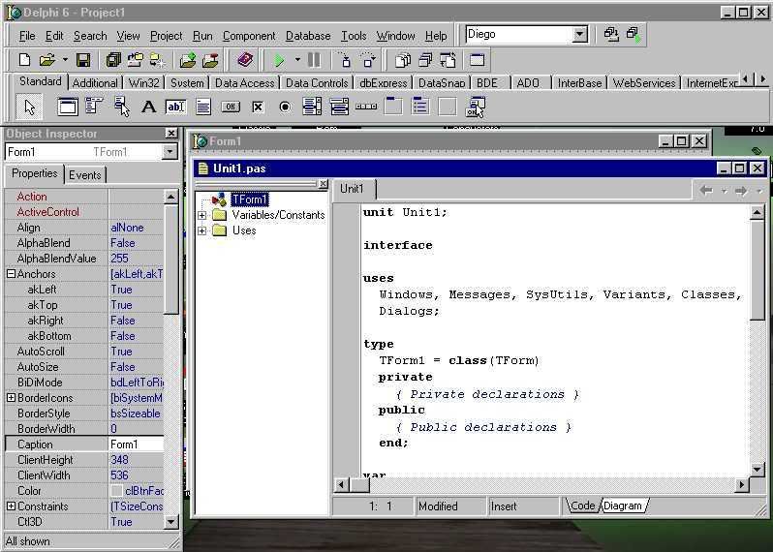Open Help contents via the book icon

tap(245, 60)
